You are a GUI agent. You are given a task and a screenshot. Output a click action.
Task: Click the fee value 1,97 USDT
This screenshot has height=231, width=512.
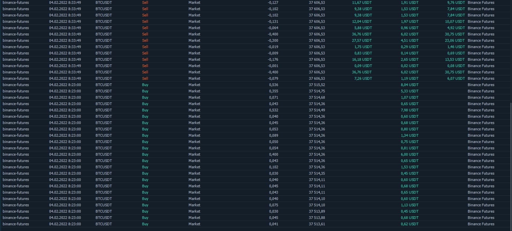click(410, 22)
